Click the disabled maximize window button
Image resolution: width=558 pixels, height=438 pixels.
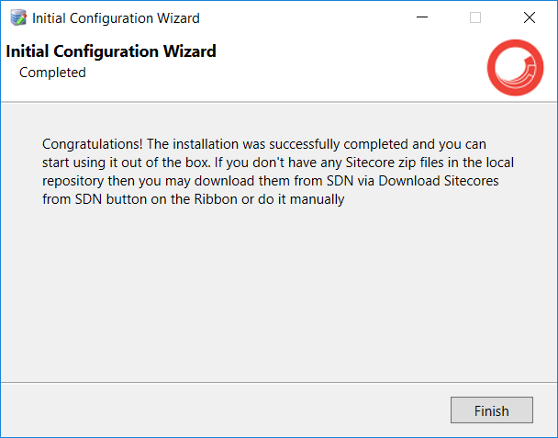[475, 17]
